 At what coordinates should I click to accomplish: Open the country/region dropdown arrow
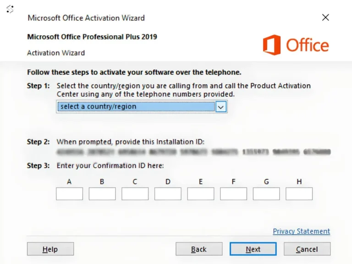click(221, 107)
